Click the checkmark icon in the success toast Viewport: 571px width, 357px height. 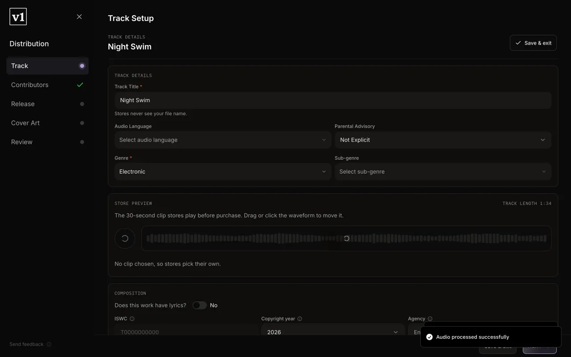click(430, 337)
